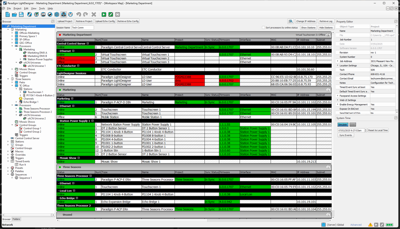Screen dimensions: 400x229
Task: Click the red X delete icon
Action: [x=94, y=14]
